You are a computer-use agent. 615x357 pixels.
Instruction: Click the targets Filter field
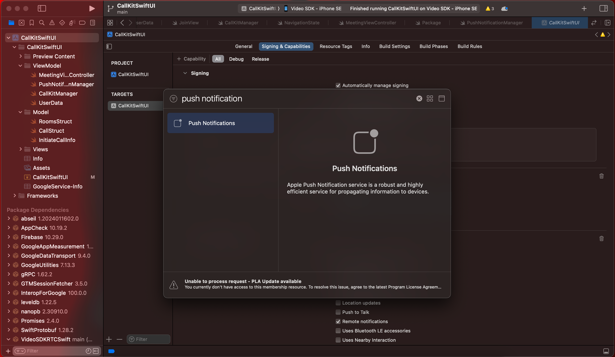(149, 339)
